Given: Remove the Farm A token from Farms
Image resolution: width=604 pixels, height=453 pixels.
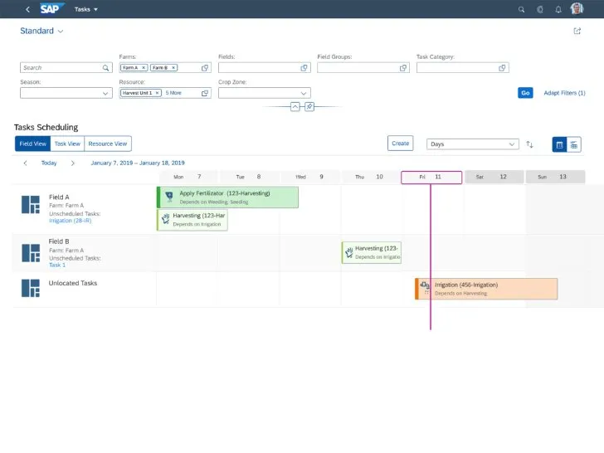Looking at the screenshot, I should pos(143,68).
